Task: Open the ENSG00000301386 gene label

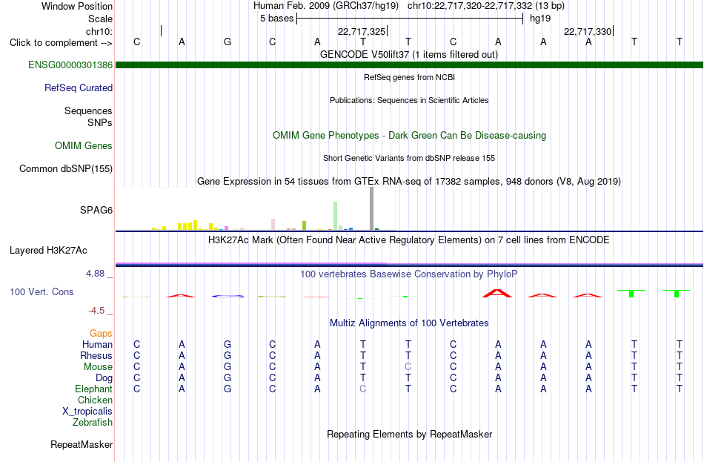Action: tap(70, 65)
